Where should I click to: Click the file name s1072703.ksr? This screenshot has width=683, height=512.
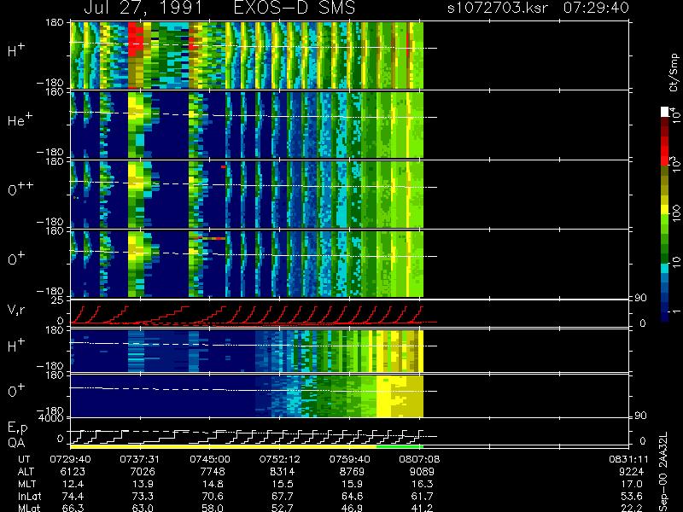click(498, 8)
